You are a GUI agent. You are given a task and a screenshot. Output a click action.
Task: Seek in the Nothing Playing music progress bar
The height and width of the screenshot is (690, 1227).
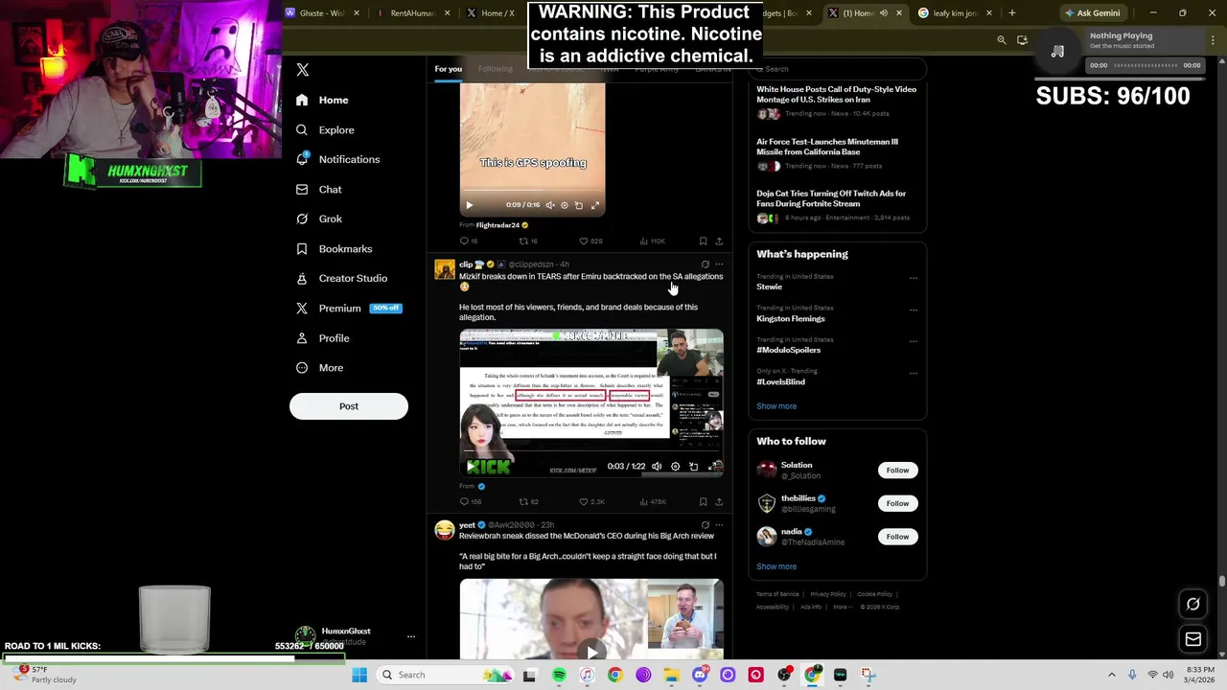pyautogui.click(x=1145, y=65)
